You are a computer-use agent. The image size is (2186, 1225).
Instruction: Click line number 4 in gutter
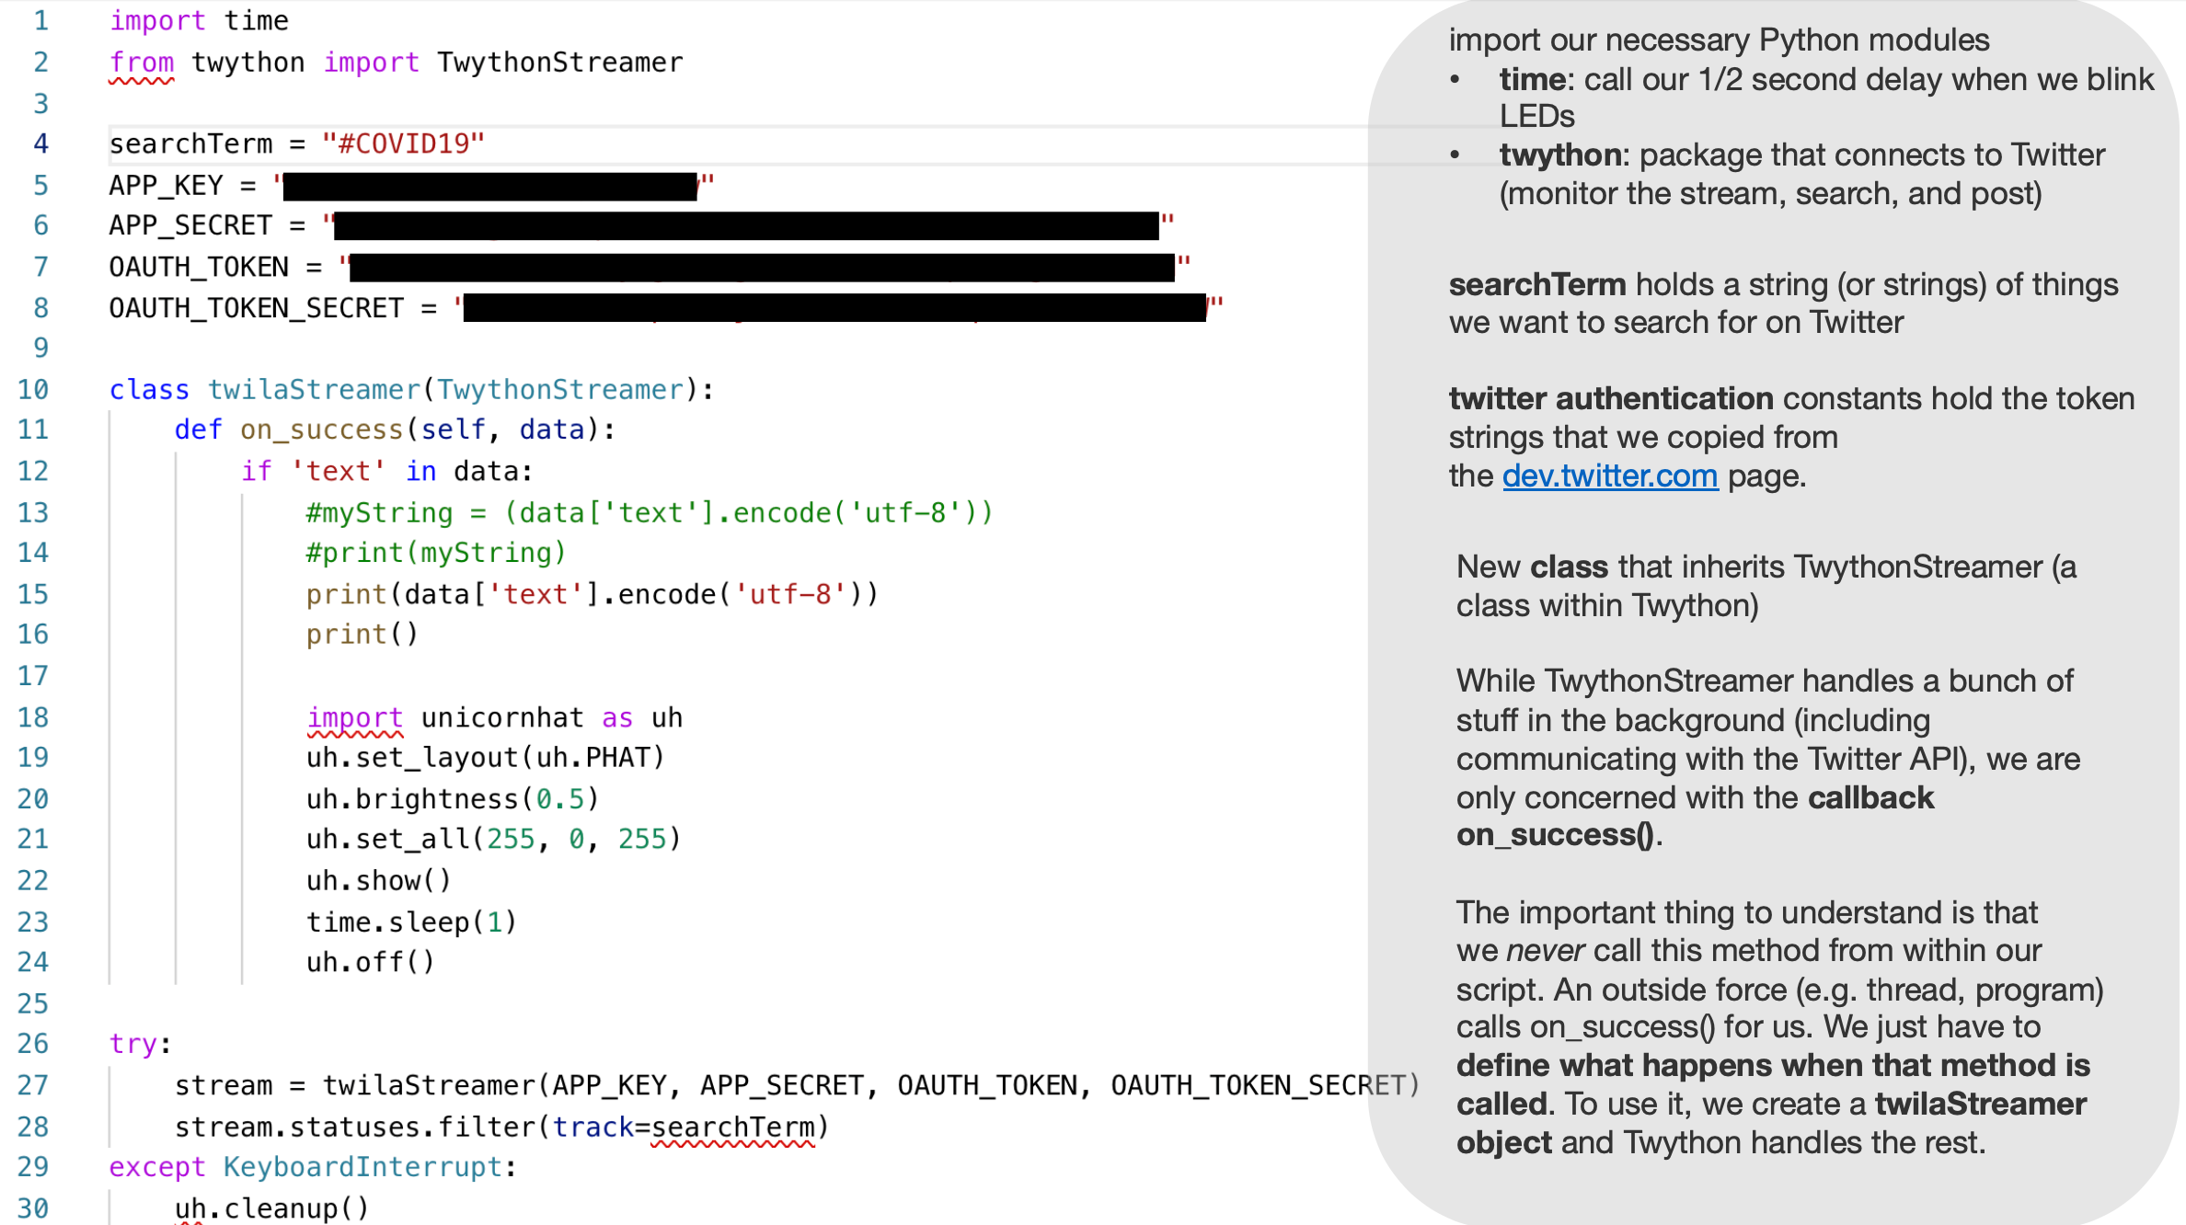pos(40,143)
